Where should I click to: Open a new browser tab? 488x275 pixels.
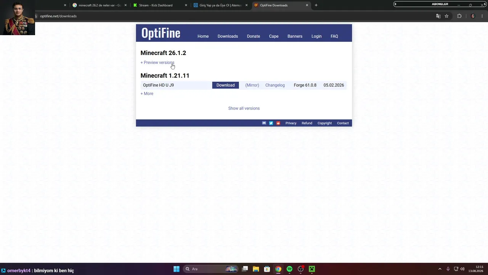[316, 5]
